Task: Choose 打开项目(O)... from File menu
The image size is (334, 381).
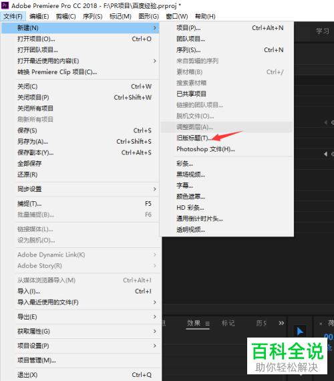Action: tap(80, 39)
